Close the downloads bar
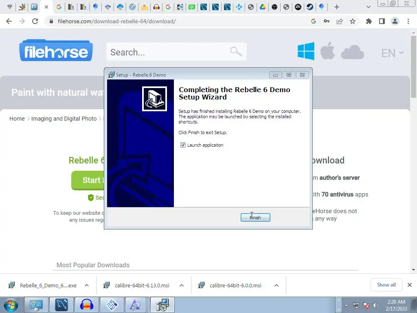This screenshot has width=417, height=313. [410, 285]
